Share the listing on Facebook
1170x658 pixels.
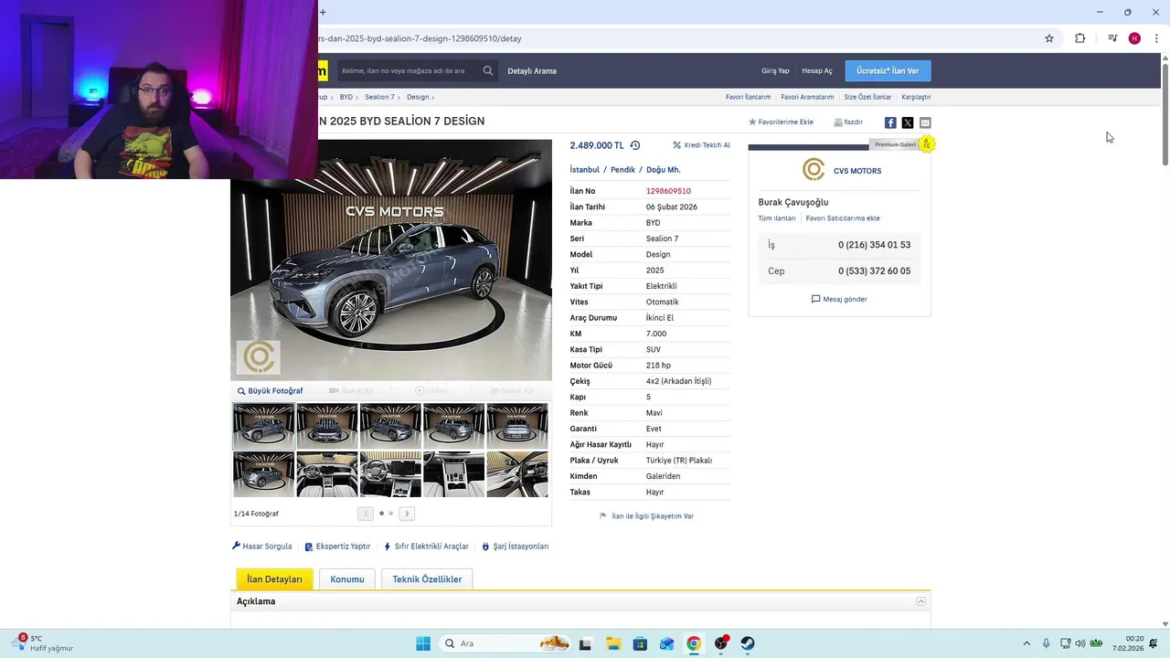point(890,122)
